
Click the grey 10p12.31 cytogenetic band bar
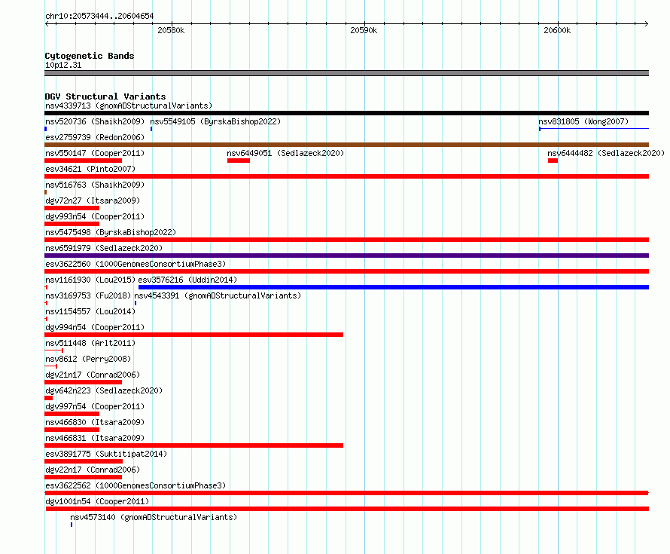pos(346,73)
